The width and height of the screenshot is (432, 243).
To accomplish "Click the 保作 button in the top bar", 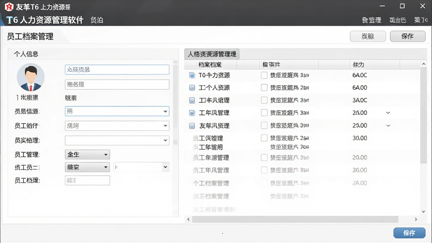I will click(408, 36).
